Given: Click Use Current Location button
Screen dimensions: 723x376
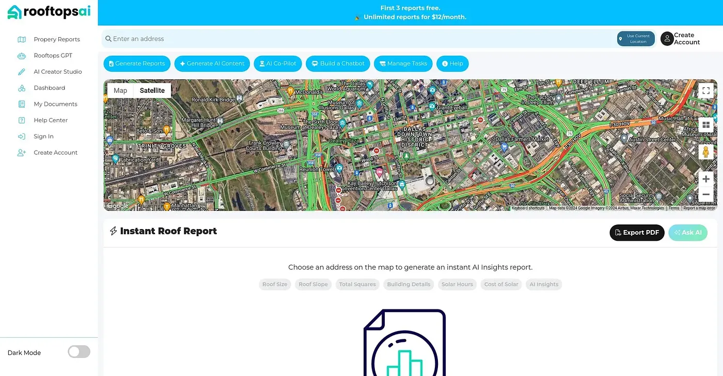Looking at the screenshot, I should click(636, 39).
